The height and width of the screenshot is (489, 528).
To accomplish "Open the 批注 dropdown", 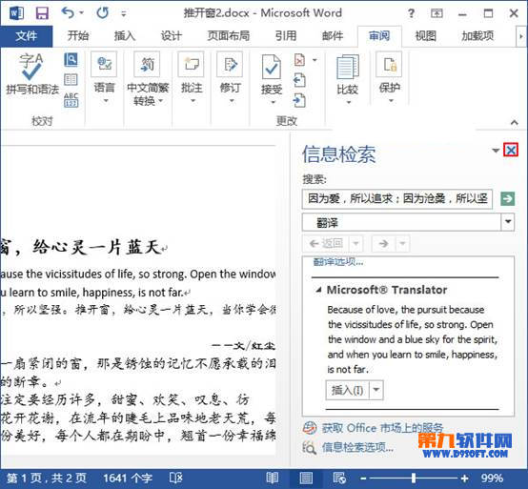I will pyautogui.click(x=192, y=78).
